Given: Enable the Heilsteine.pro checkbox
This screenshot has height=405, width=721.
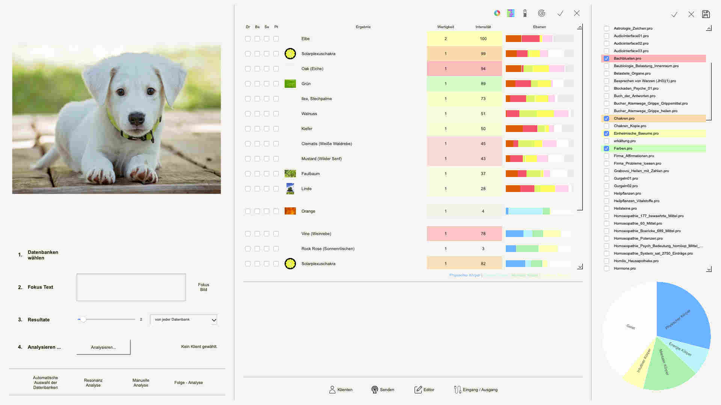Looking at the screenshot, I should [x=606, y=208].
